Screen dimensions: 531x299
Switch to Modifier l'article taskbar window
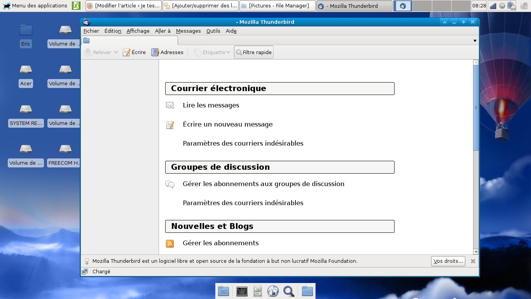pyautogui.click(x=123, y=5)
